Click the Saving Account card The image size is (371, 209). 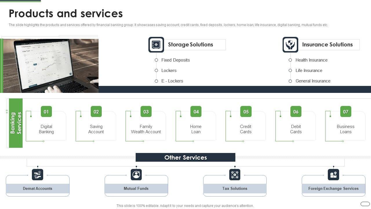pos(96,129)
